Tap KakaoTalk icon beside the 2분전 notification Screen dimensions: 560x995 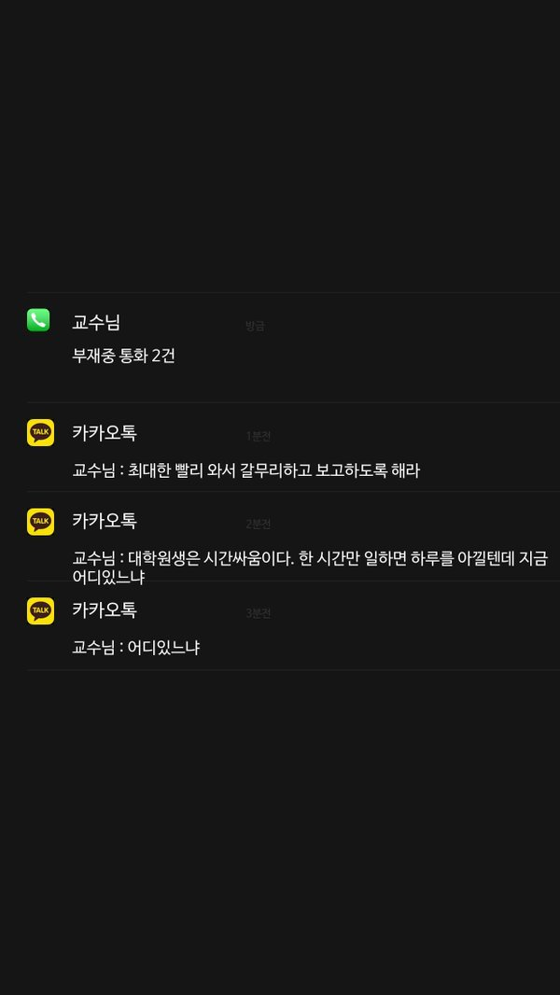tap(40, 522)
